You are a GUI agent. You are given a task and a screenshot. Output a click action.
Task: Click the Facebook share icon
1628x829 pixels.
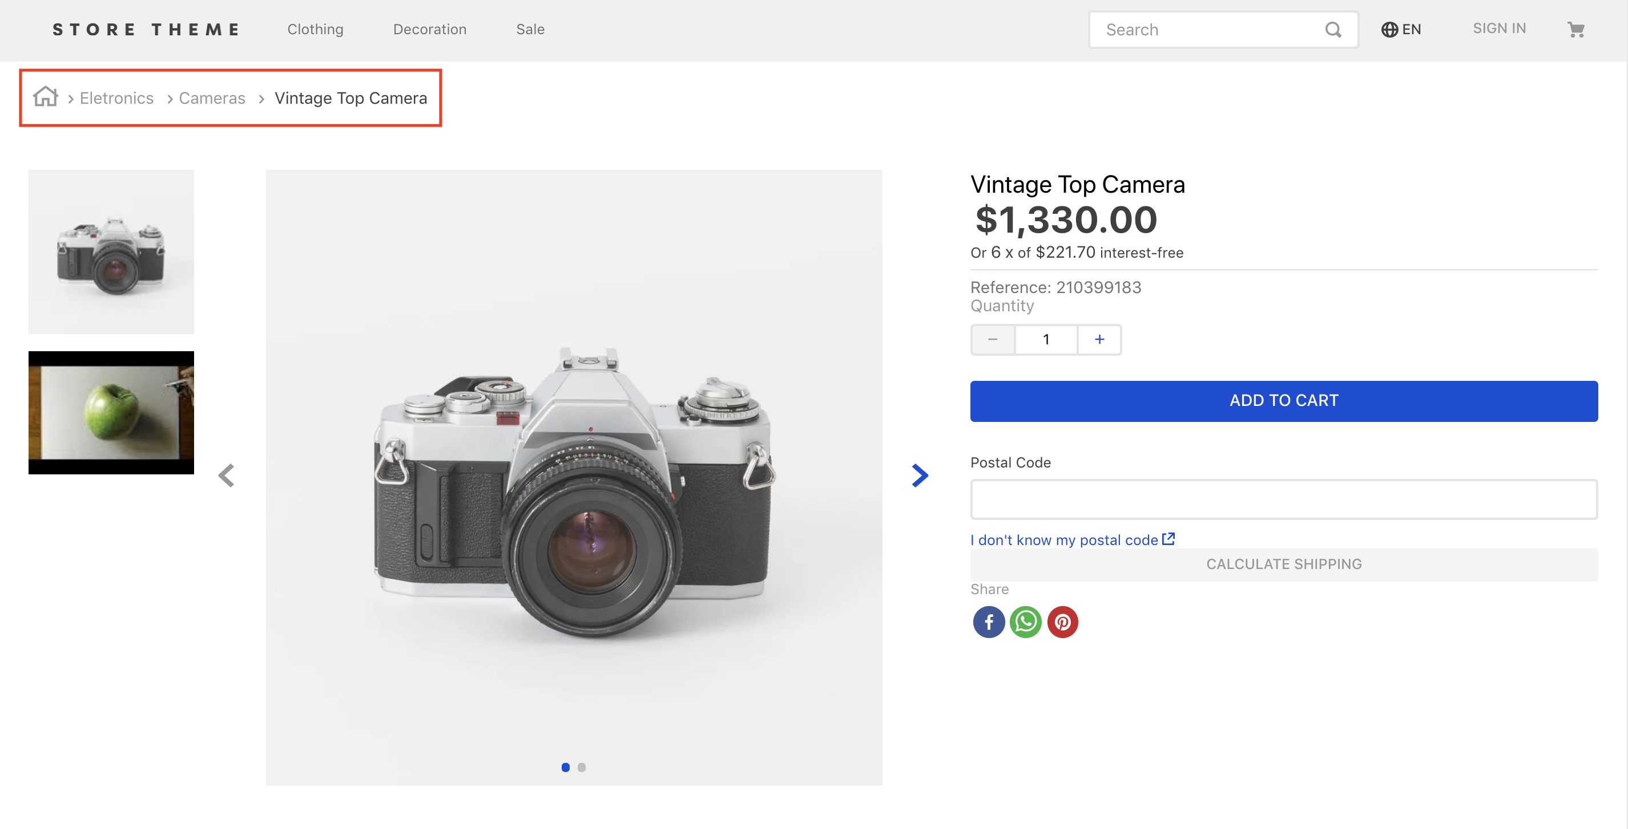(988, 621)
